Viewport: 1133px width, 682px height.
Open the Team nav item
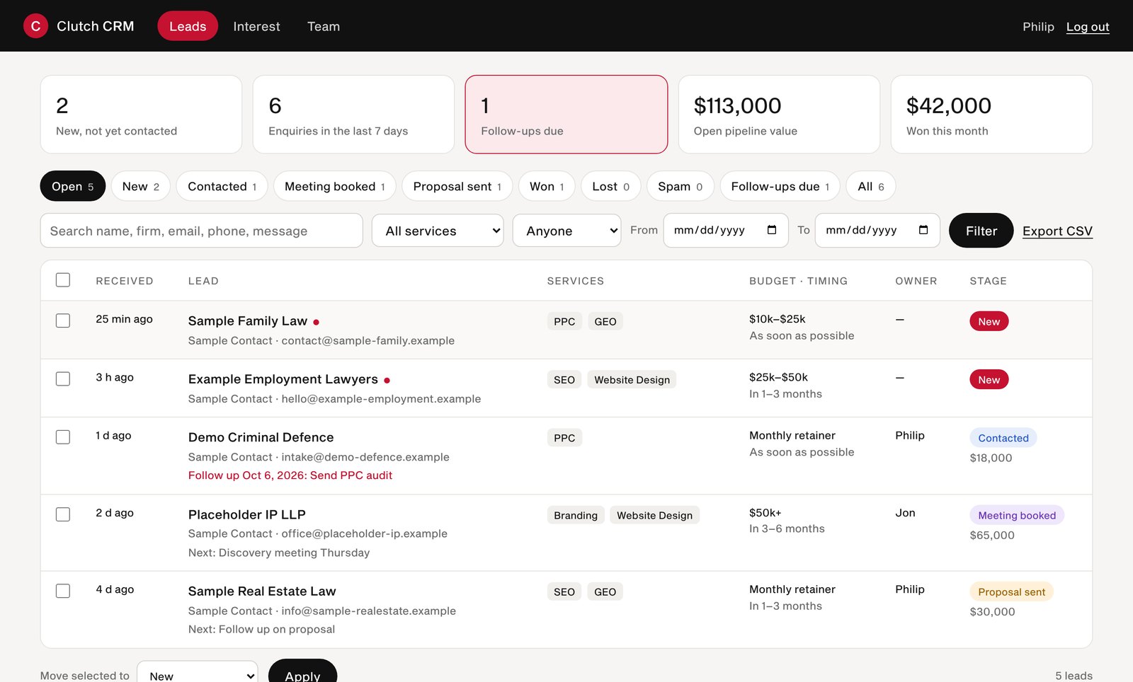pos(324,26)
